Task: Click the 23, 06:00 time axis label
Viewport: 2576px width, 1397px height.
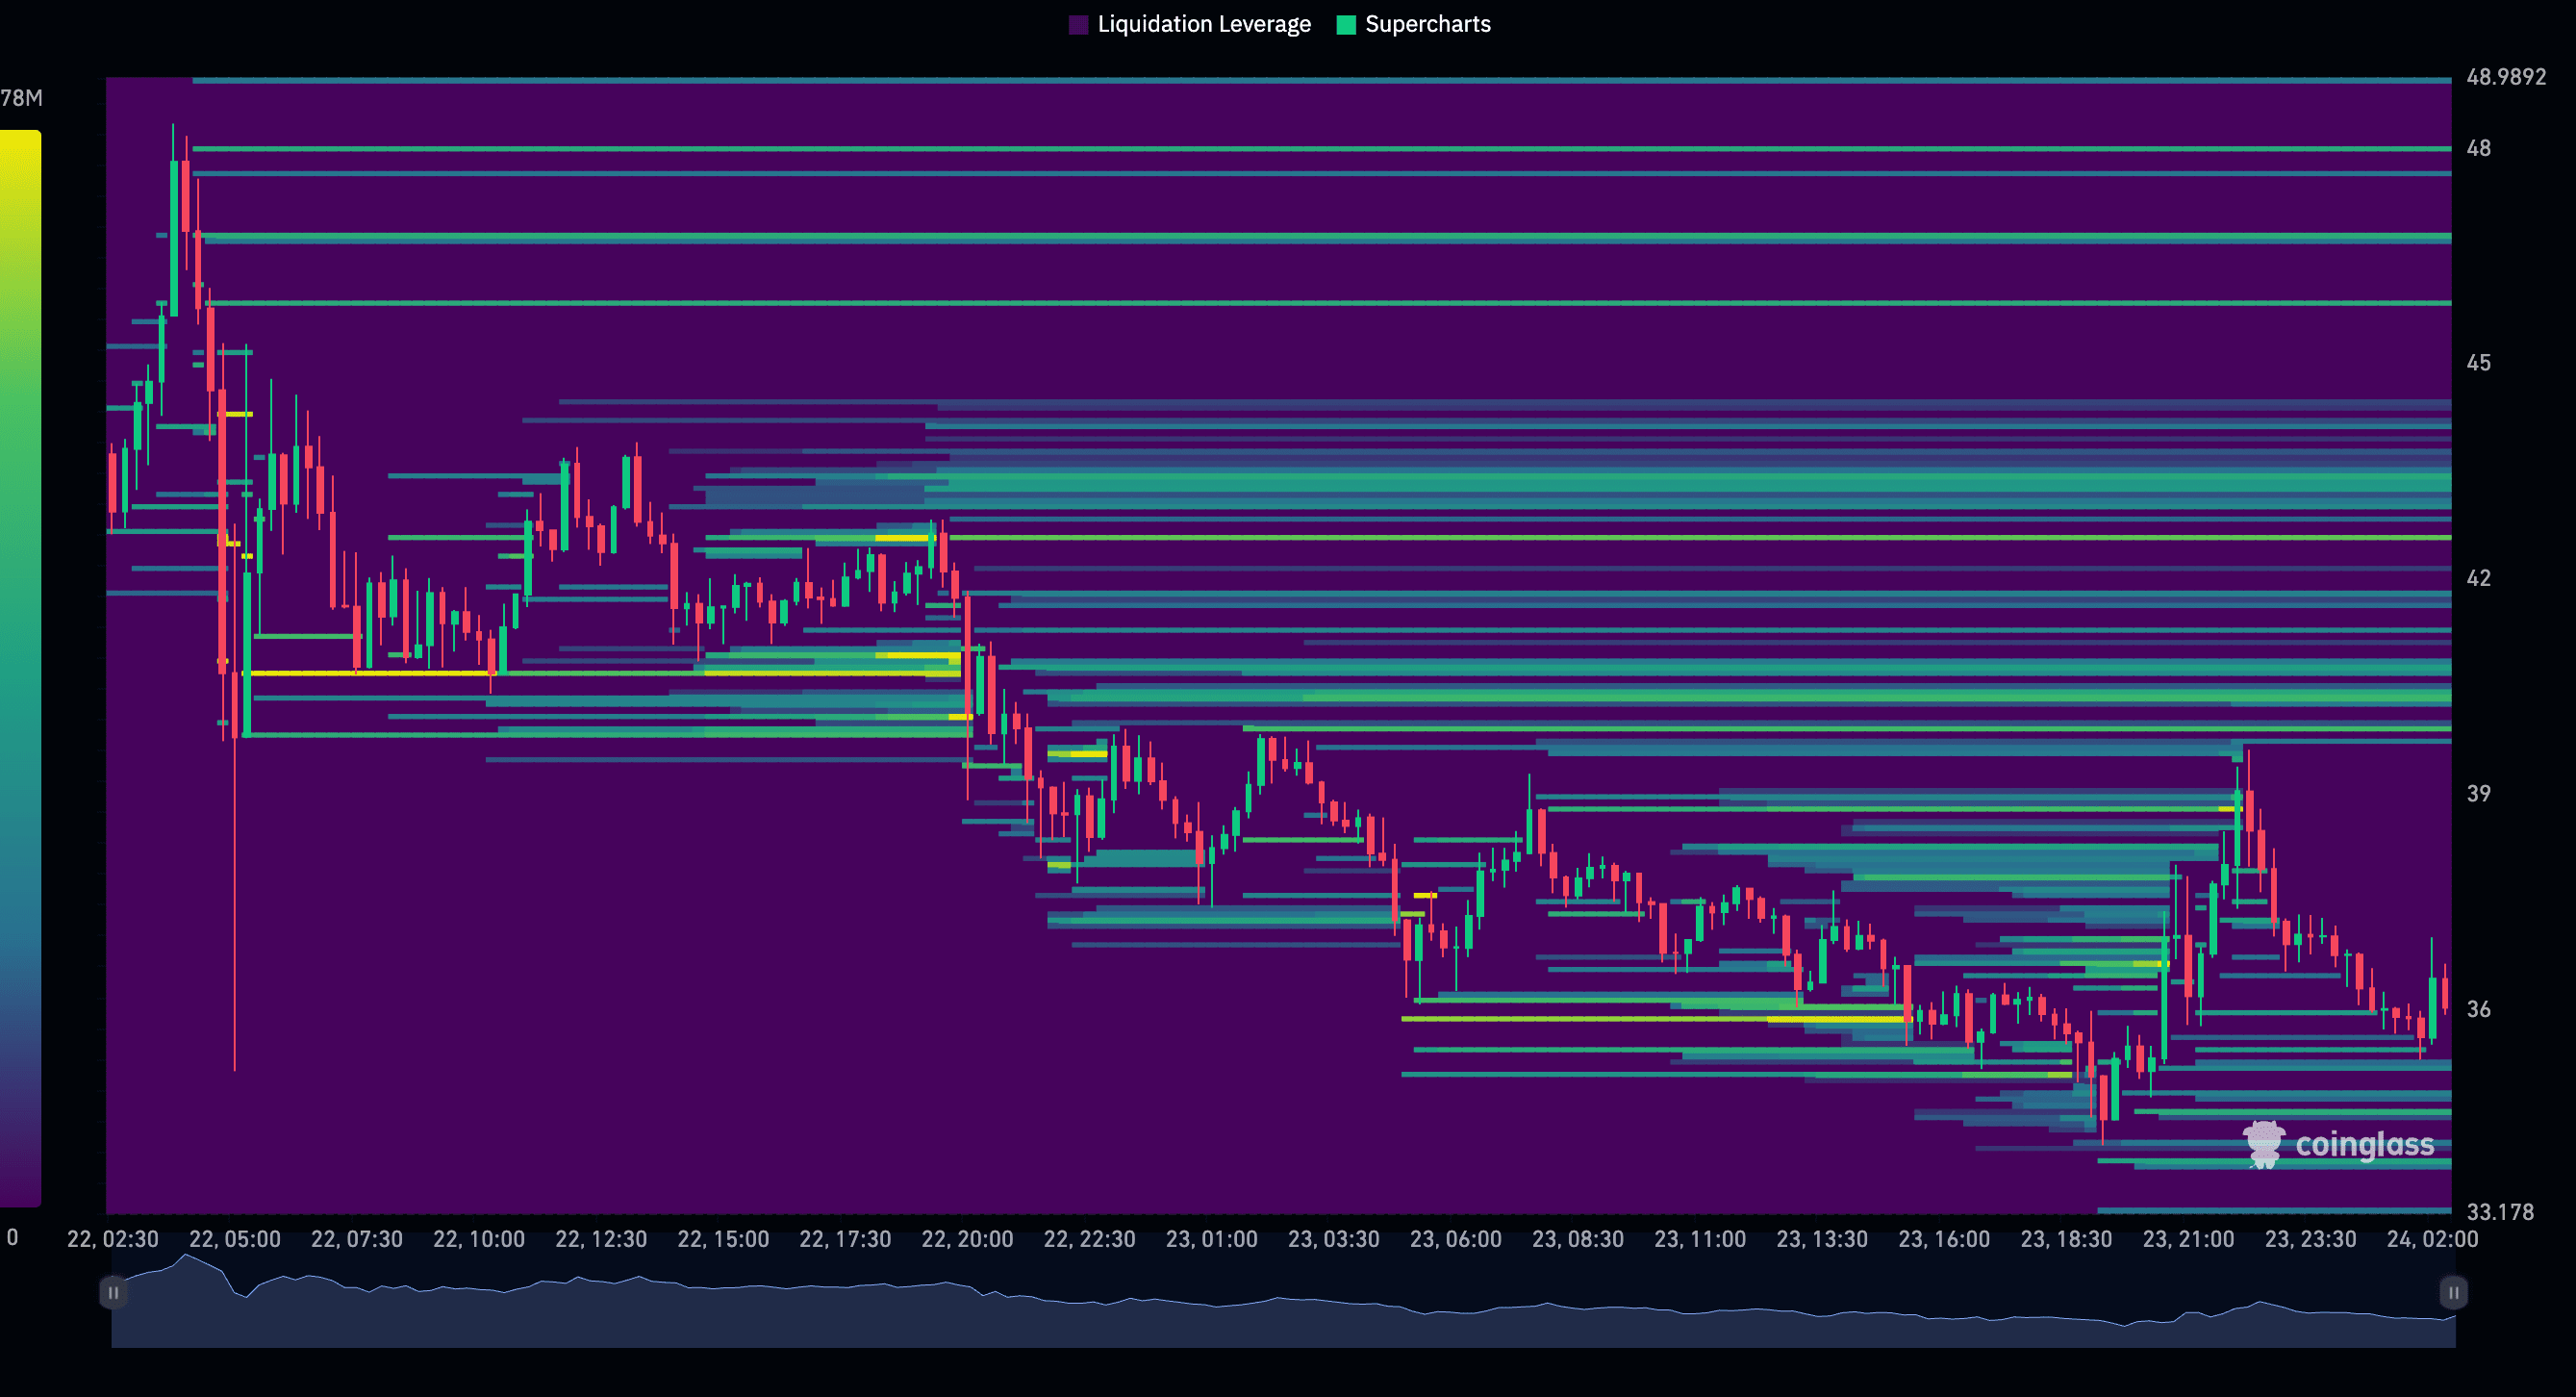Action: (x=1455, y=1239)
